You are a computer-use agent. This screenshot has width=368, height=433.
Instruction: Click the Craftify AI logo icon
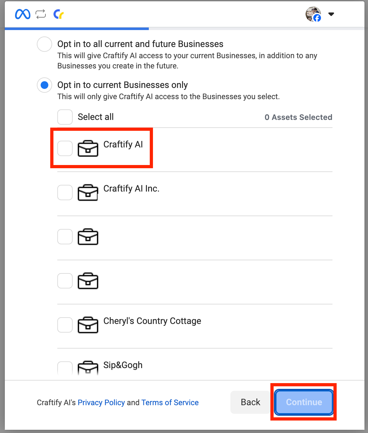59,14
